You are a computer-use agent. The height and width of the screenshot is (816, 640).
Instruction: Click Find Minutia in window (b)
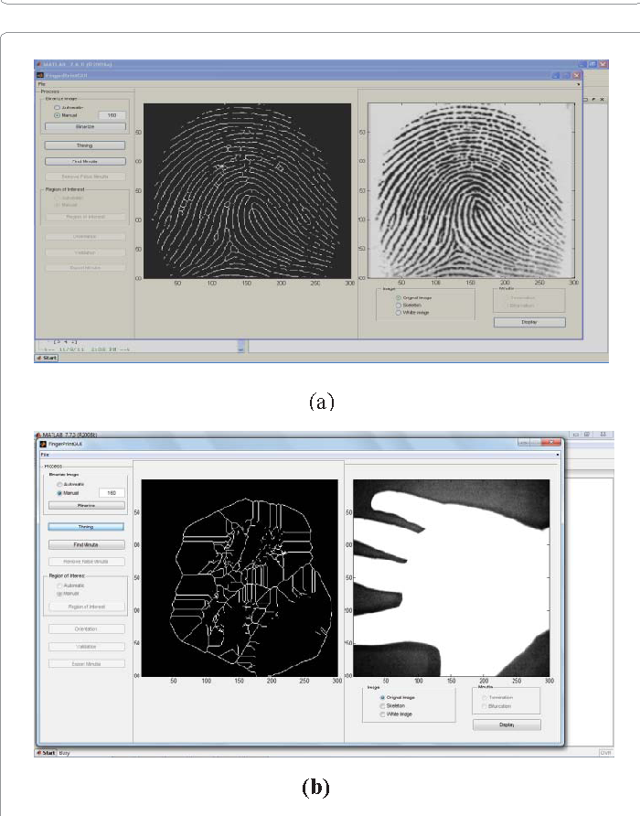click(x=86, y=544)
